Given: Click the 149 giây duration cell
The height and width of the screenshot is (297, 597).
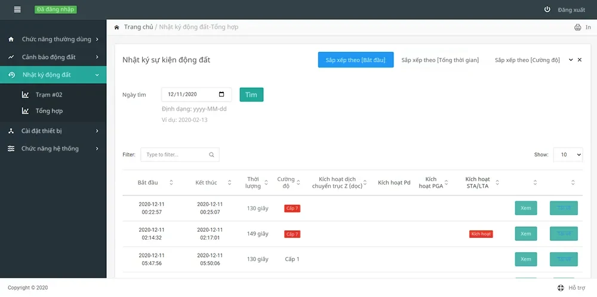Looking at the screenshot, I should [258, 234].
